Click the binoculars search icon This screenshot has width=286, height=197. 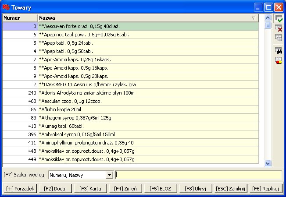tap(279, 51)
